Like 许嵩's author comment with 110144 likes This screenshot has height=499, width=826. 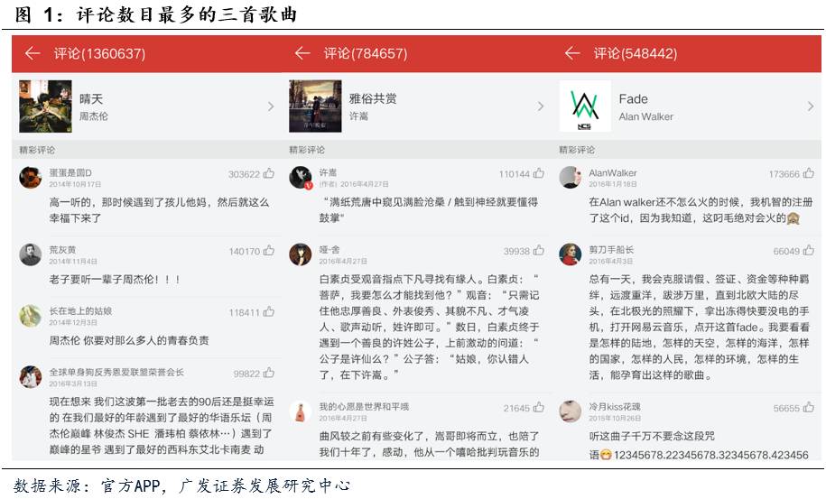pos(539,173)
